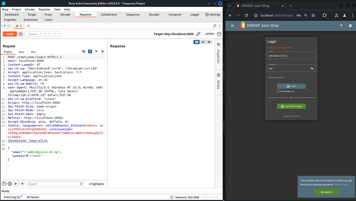Open browser tab search chevron
The image size is (356, 201).
[x=230, y=6]
